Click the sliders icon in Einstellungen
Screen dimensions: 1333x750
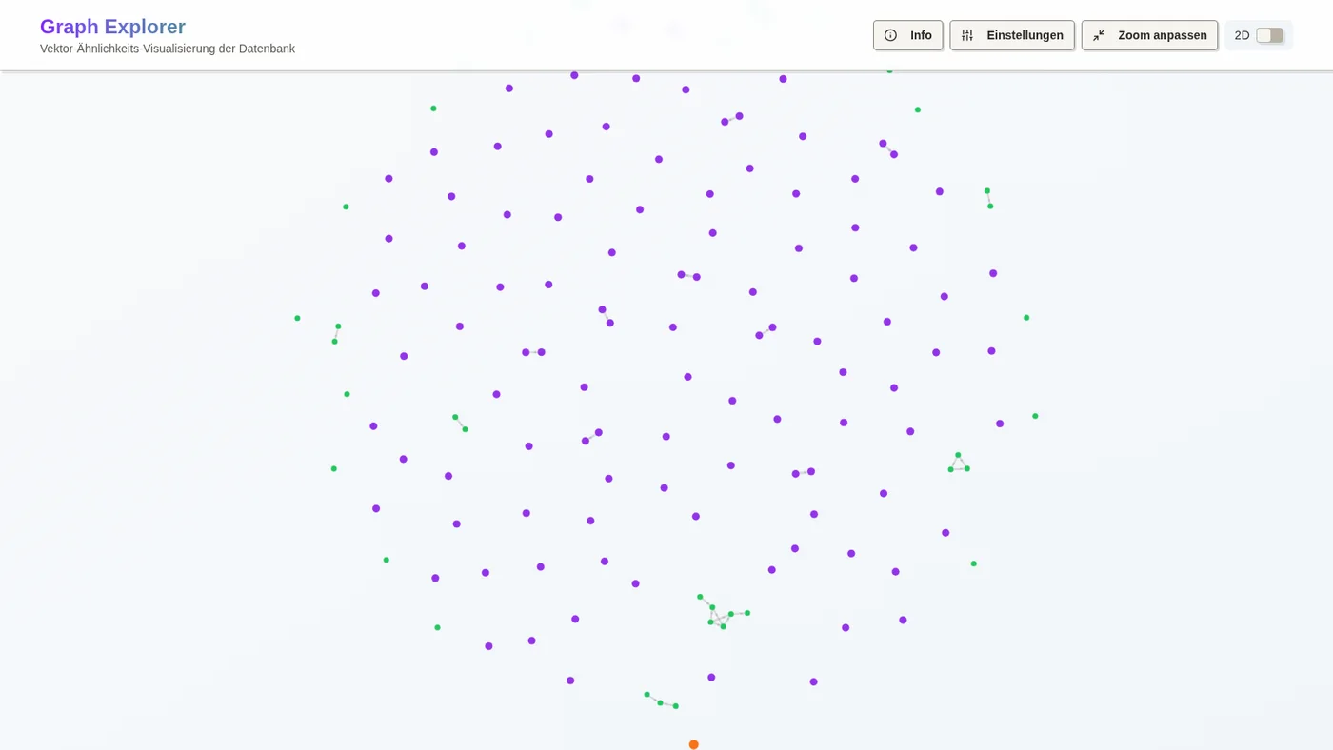tap(967, 35)
